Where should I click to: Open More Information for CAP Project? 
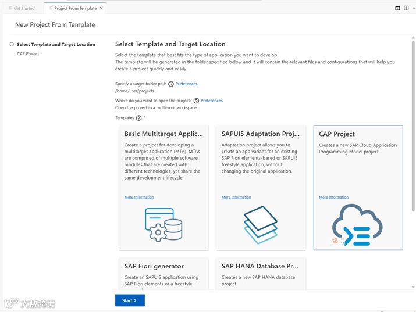pyautogui.click(x=334, y=198)
